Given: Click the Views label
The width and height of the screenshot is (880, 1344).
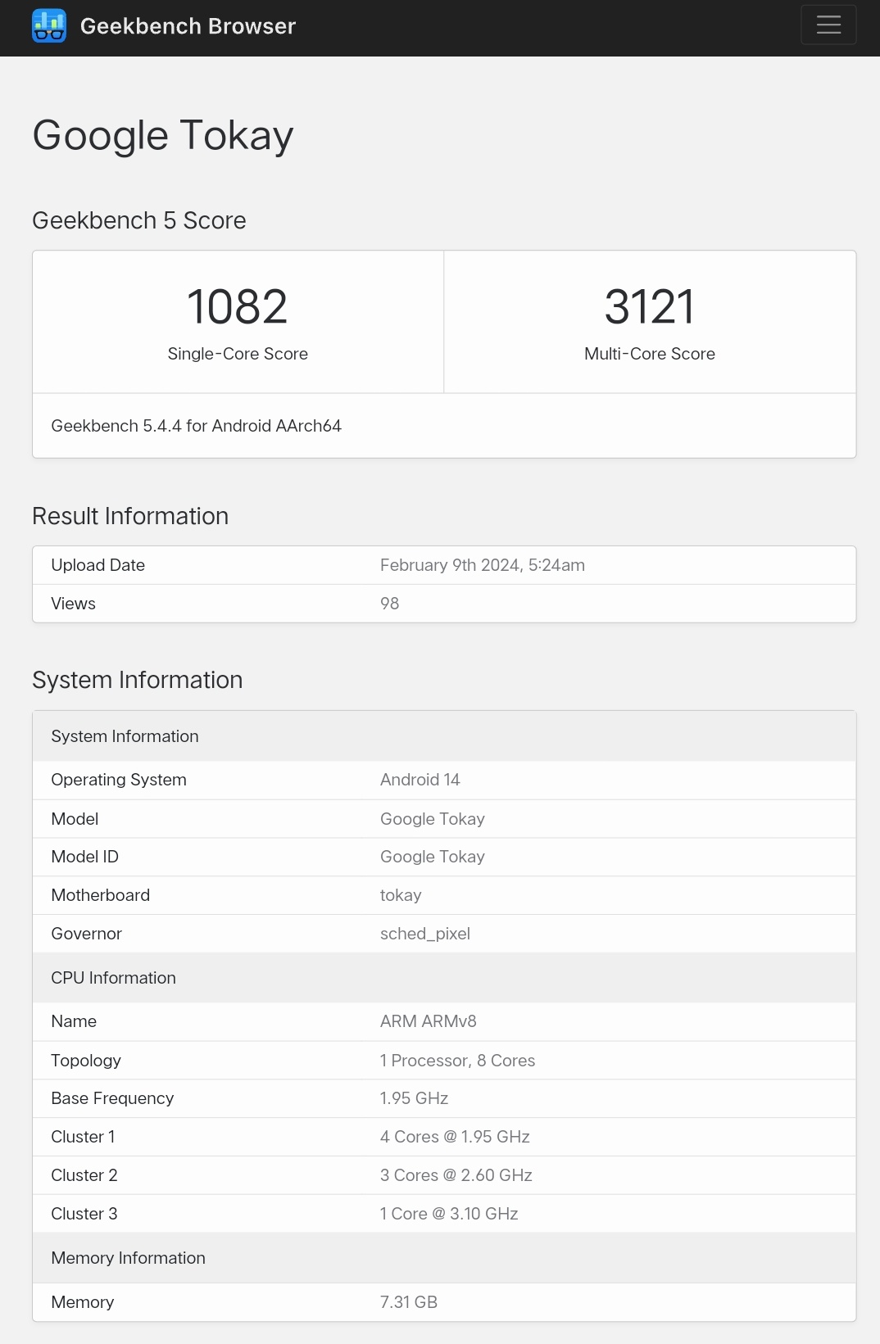Looking at the screenshot, I should point(73,604).
